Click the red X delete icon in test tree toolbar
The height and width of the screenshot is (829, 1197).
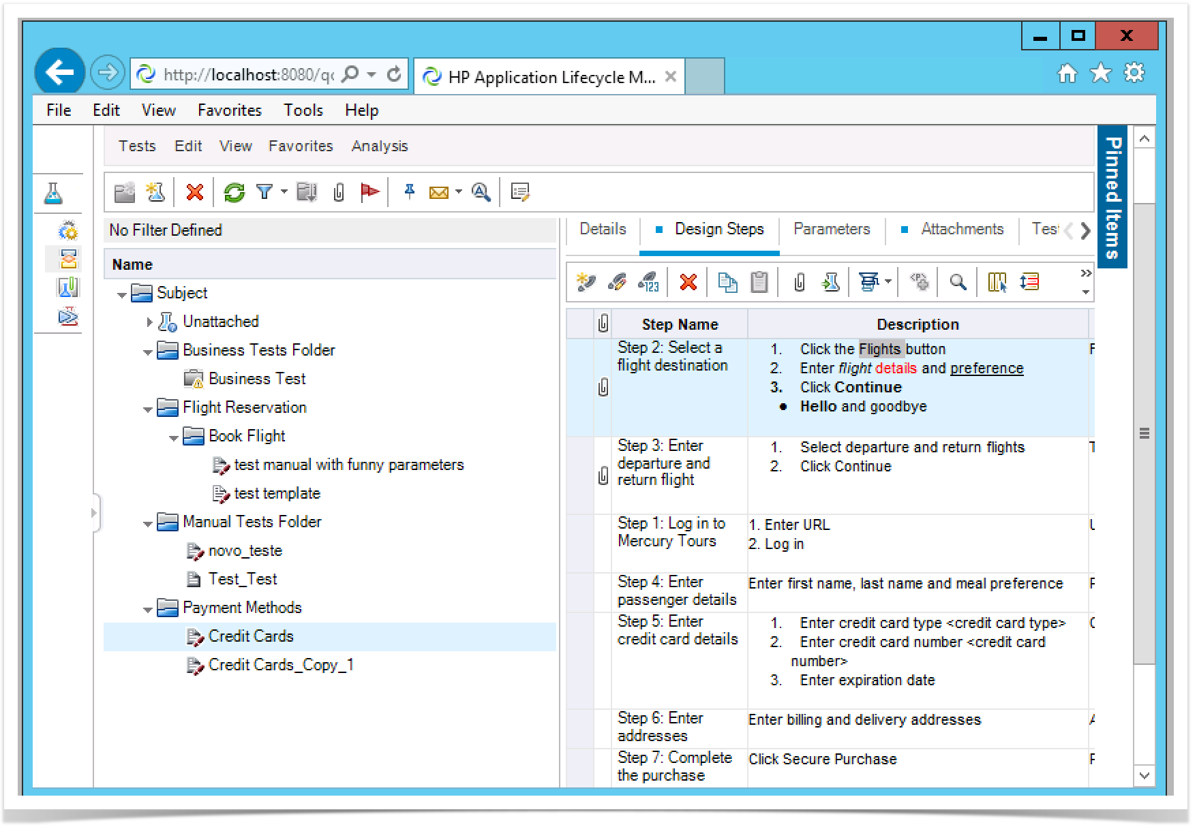[195, 193]
